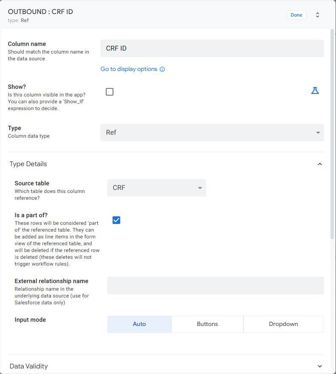Open the Source table dropdown showing CRF
Image resolution: width=336 pixels, height=374 pixels.
pyautogui.click(x=156, y=188)
